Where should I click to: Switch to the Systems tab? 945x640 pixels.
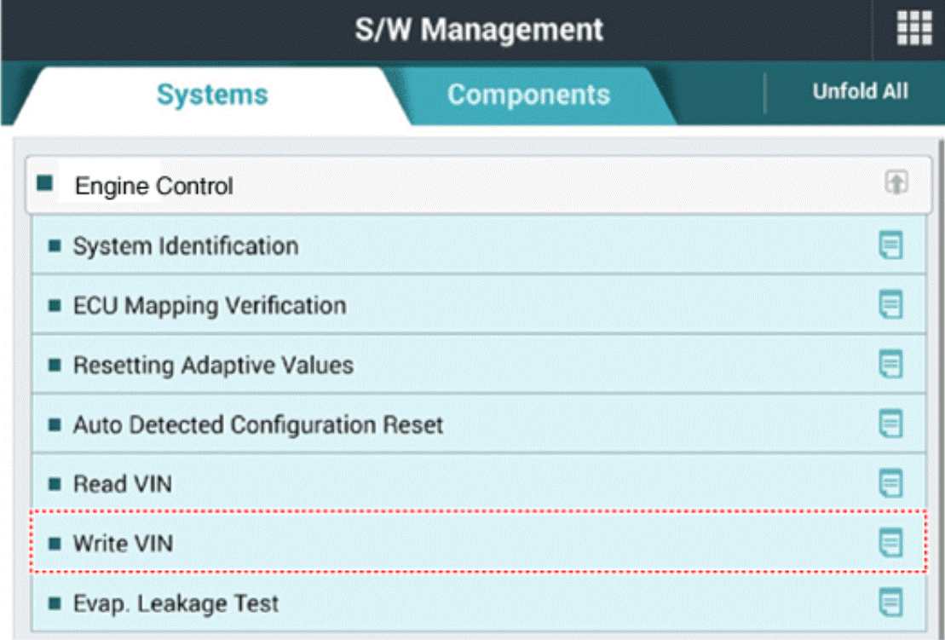click(211, 95)
